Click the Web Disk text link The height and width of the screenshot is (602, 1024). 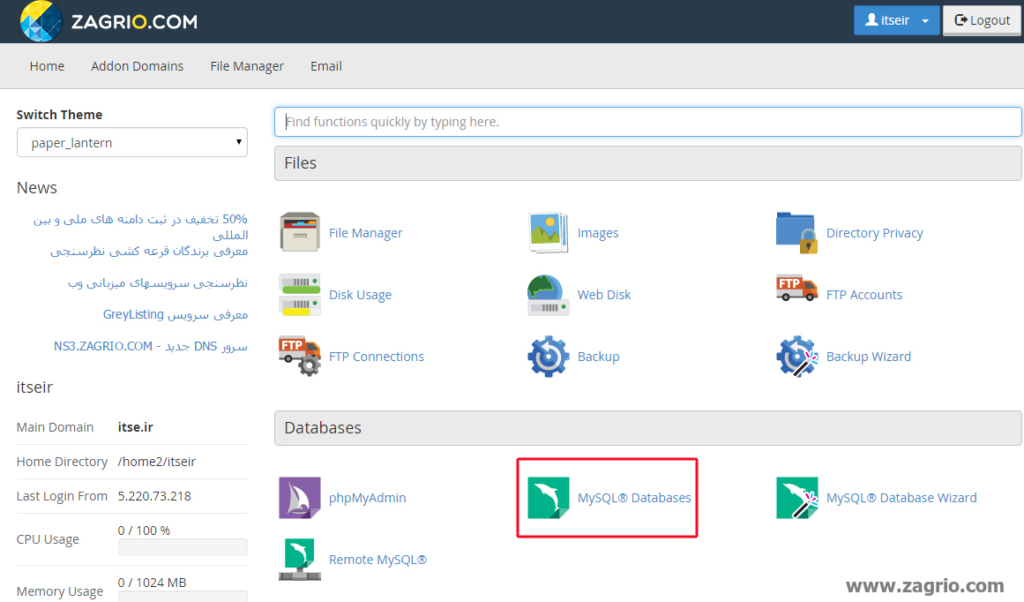point(604,295)
